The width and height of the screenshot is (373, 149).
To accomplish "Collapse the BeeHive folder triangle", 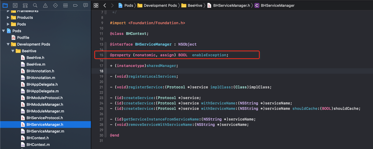I will (x=13, y=51).
